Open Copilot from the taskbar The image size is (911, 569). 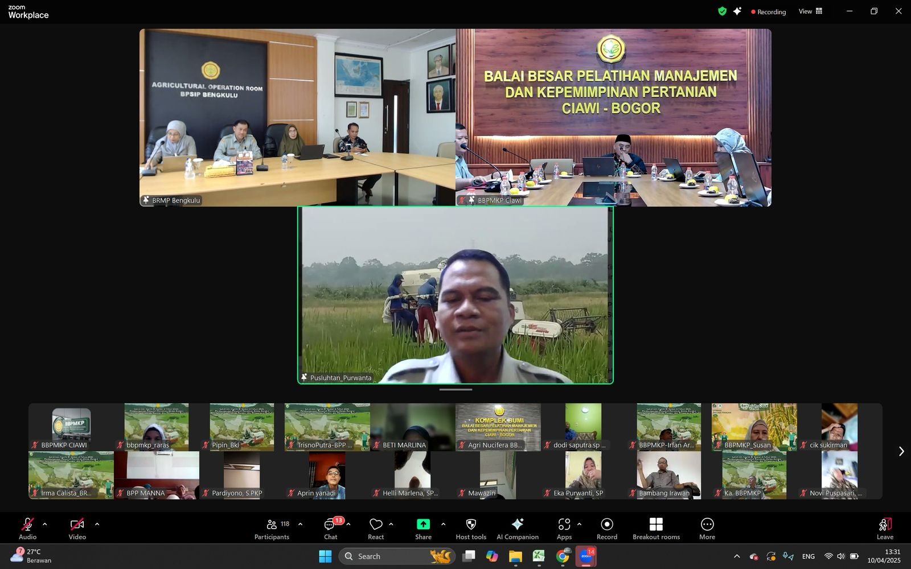click(492, 556)
